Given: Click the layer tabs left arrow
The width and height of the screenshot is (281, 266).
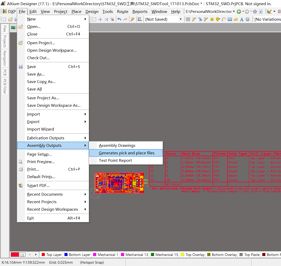Looking at the screenshot, I should click(x=30, y=255).
